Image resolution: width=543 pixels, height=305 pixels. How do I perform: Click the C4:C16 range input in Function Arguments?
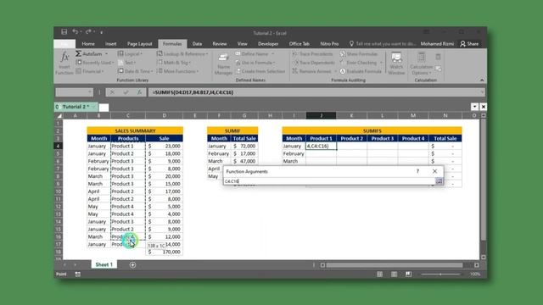(x=329, y=180)
